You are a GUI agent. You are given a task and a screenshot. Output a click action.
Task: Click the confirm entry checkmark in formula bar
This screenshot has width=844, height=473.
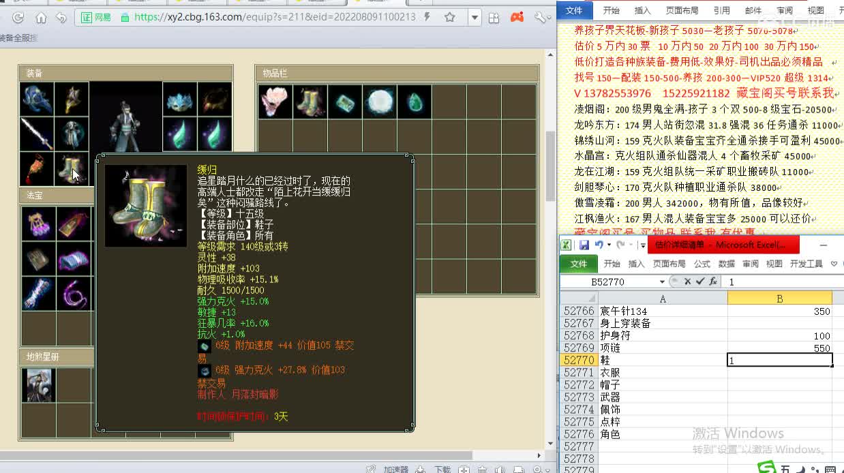[x=699, y=281]
